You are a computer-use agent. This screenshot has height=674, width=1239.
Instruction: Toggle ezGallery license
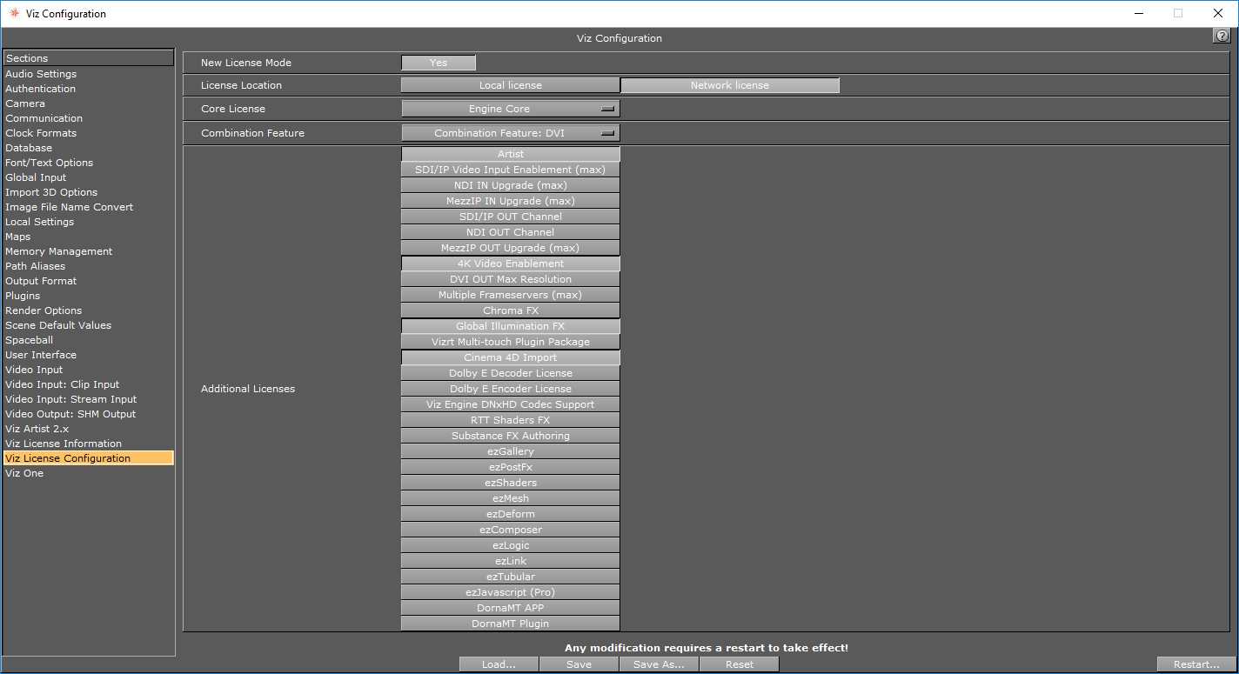click(511, 451)
